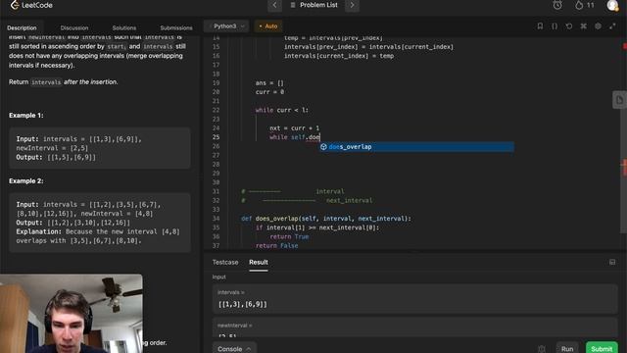Image resolution: width=627 pixels, height=353 pixels.
Task: Open the timer alarm clock icon
Action: click(557, 5)
